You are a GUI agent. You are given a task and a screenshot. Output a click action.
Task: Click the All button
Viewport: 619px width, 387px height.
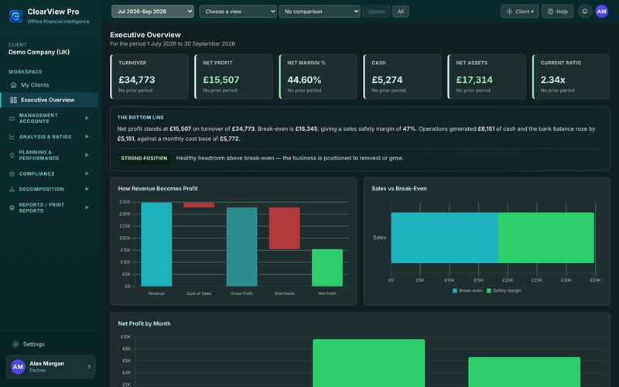pos(400,12)
